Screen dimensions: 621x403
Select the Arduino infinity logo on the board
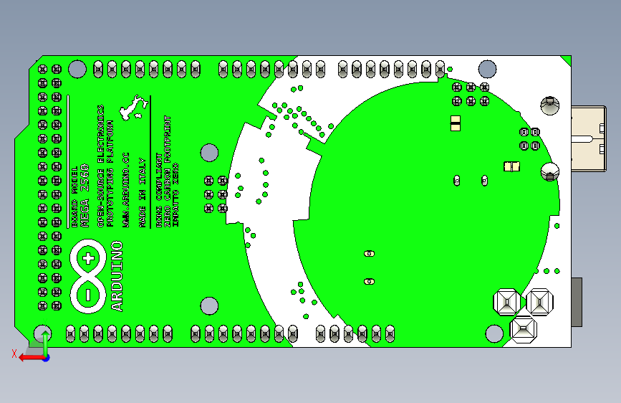(x=88, y=277)
